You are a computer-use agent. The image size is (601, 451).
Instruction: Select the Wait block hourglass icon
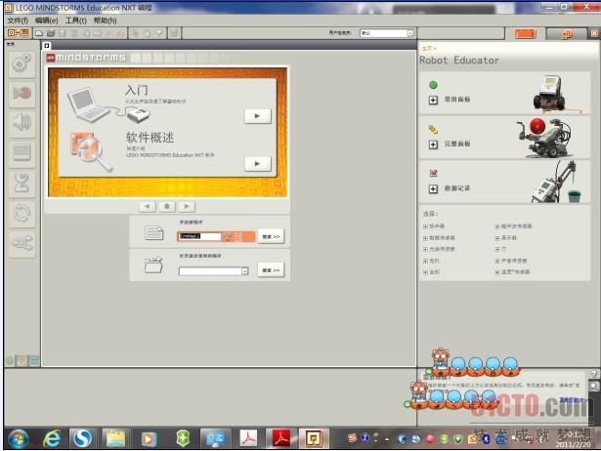tap(21, 183)
